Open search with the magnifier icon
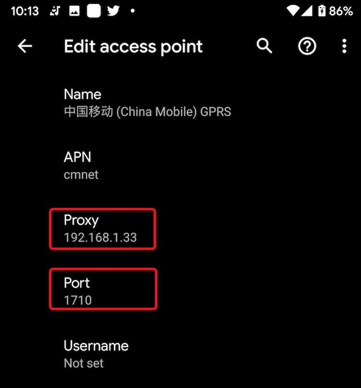Viewport: 361px width, 388px height. click(x=264, y=46)
